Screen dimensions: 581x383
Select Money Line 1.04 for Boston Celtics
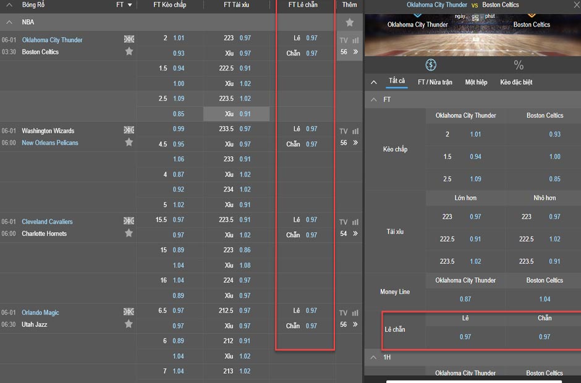[545, 299]
